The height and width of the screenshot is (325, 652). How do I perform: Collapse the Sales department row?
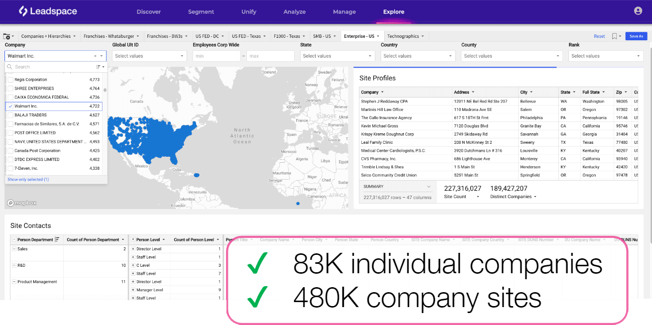14,249
